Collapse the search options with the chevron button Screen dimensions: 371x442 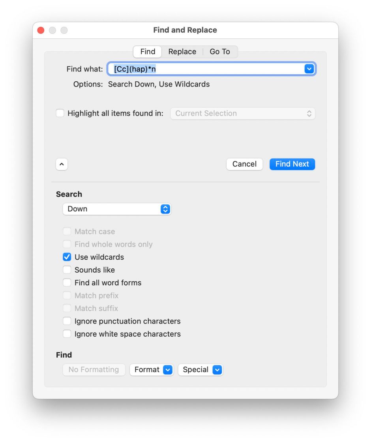tap(62, 164)
